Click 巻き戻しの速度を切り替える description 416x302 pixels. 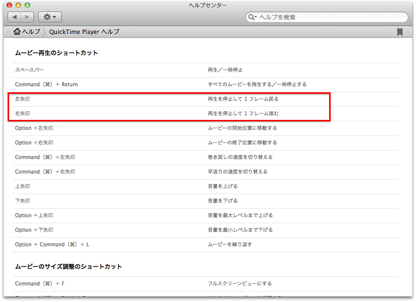pyautogui.click(x=240, y=157)
